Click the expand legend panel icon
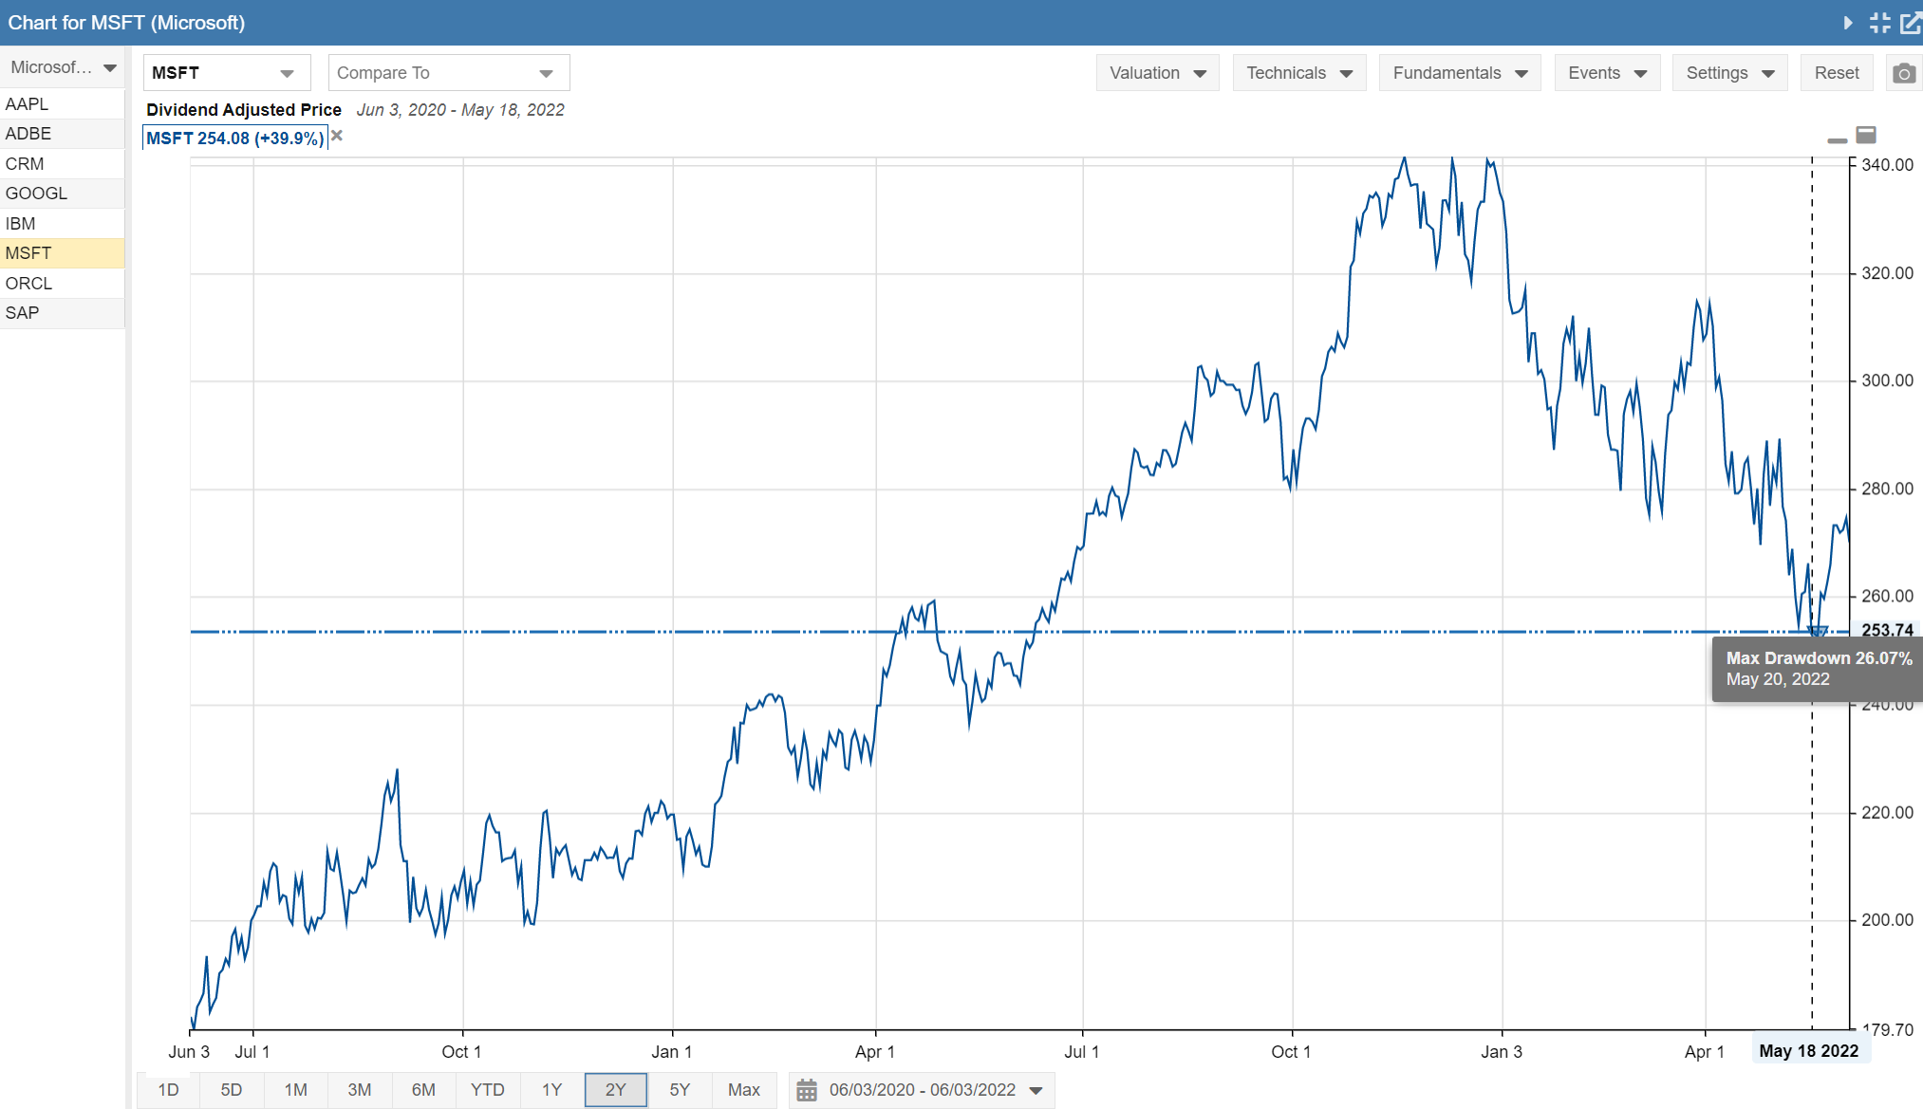 click(x=1866, y=135)
